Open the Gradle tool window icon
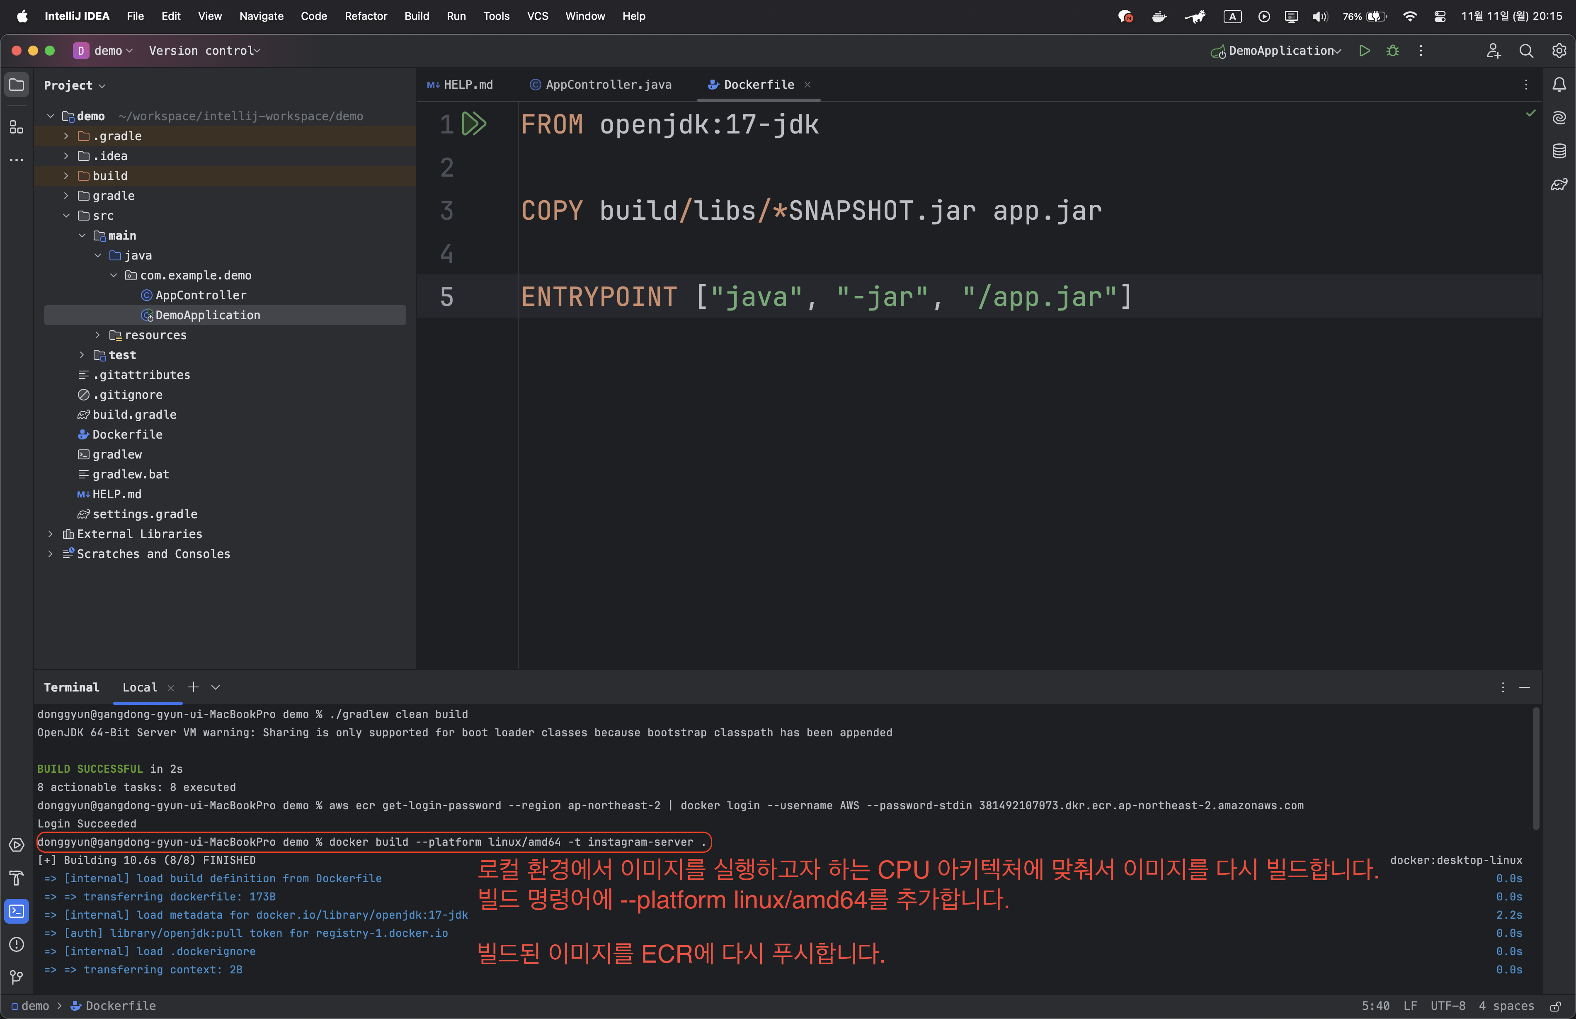The image size is (1576, 1019). click(x=1559, y=184)
